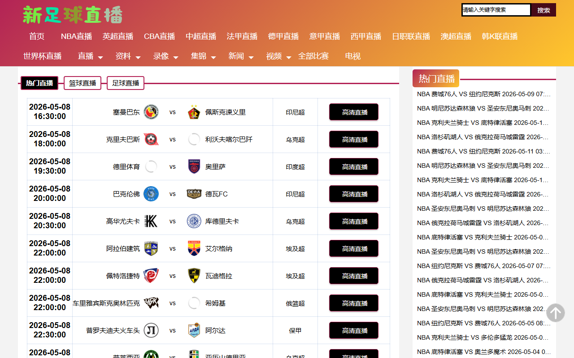Open 意甲直播 in the navigation bar
The width and height of the screenshot is (574, 358).
point(325,36)
